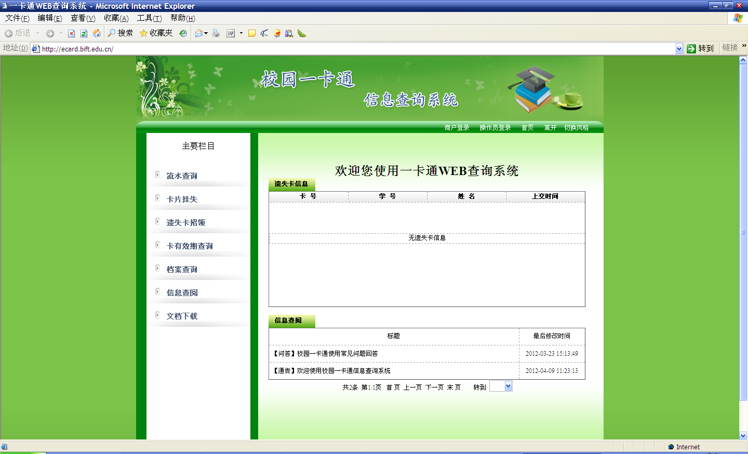Viewport: 748px width, 454px height.
Task: Click the Refresh page icon
Action: pos(84,33)
